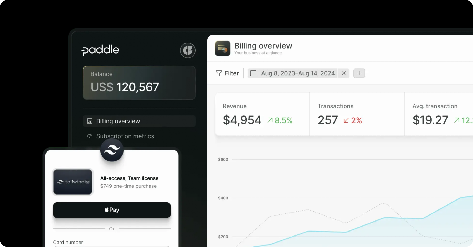Click the 'Or' separator text in checkout
Viewport: 473px width, 247px height.
coord(112,229)
